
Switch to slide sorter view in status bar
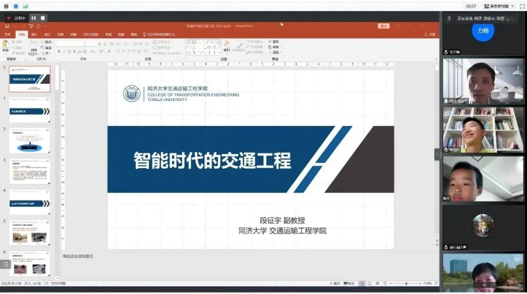369,283
